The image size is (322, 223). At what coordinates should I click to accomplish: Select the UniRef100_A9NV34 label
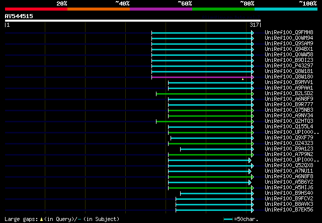(x=289, y=116)
